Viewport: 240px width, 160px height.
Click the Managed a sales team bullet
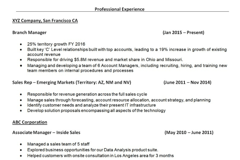pyautogui.click(x=58, y=144)
